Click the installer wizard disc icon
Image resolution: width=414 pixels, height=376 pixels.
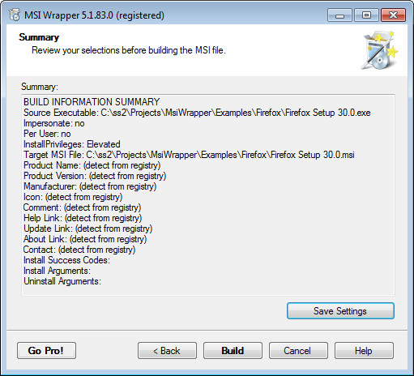(380, 50)
